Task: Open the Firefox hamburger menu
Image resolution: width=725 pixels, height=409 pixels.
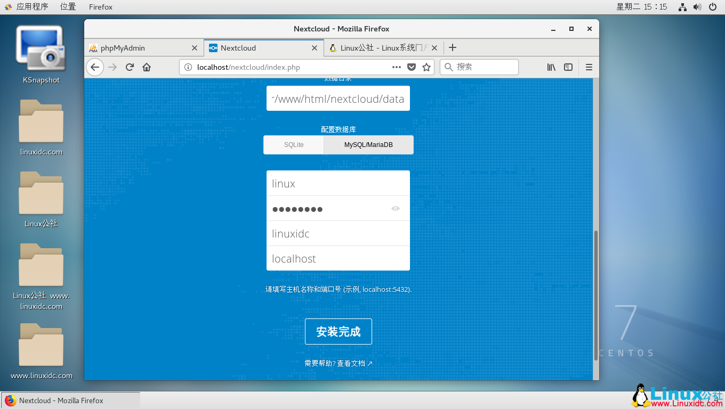Action: [x=589, y=67]
